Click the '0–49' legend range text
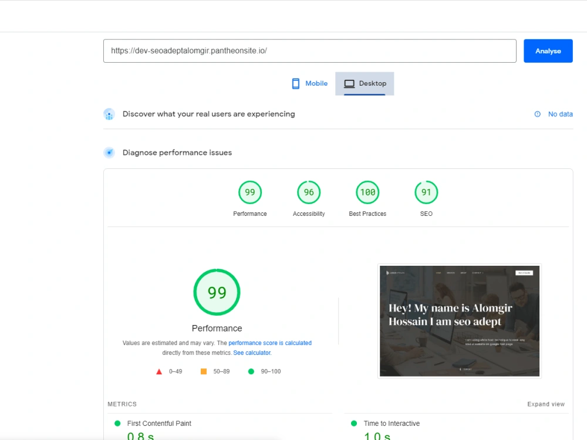 pos(176,371)
